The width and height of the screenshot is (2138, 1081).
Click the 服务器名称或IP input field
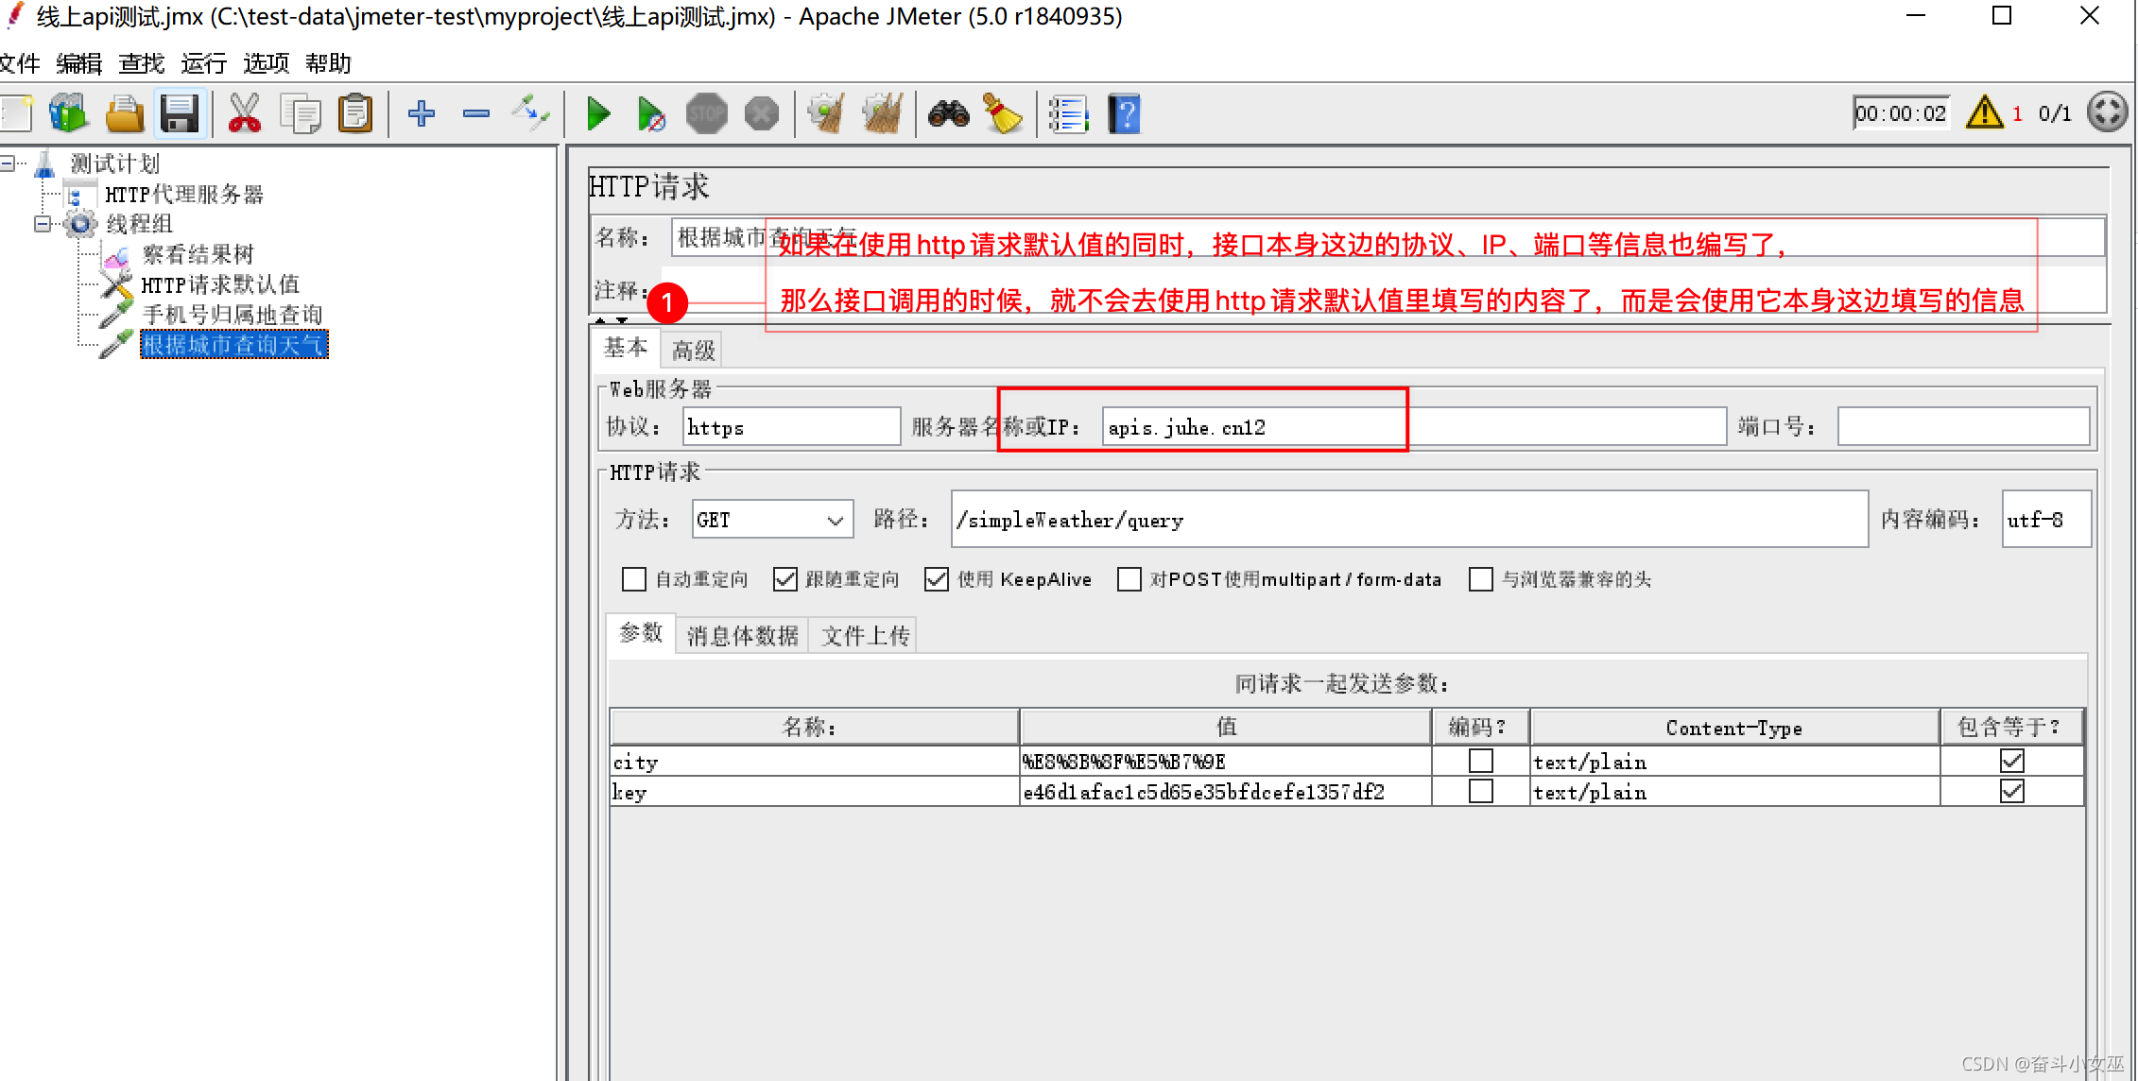pos(1414,427)
